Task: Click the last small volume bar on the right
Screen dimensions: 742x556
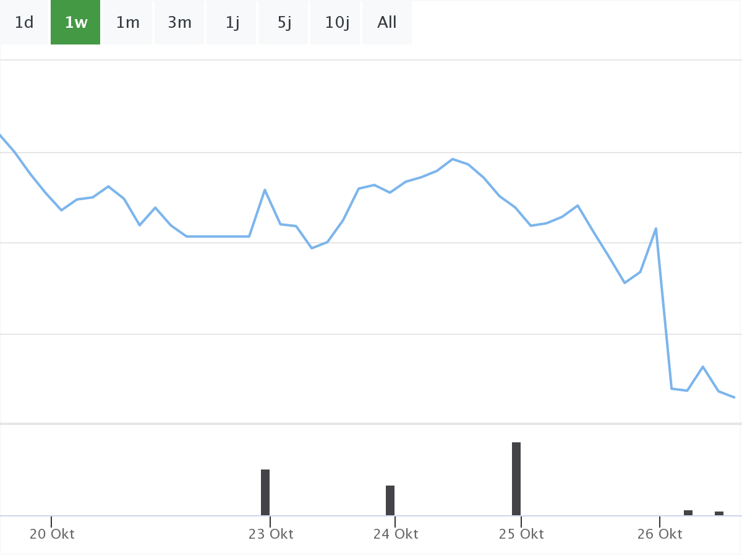Action: point(719,513)
